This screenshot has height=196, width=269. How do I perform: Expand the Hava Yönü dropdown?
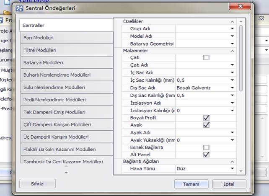click(x=232, y=169)
